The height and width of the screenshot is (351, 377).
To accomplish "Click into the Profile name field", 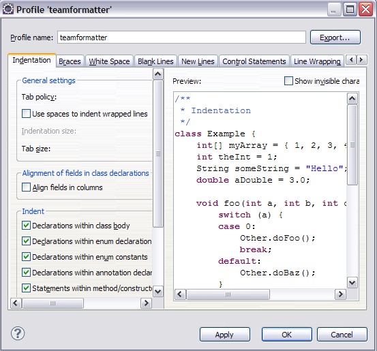I will [181, 37].
